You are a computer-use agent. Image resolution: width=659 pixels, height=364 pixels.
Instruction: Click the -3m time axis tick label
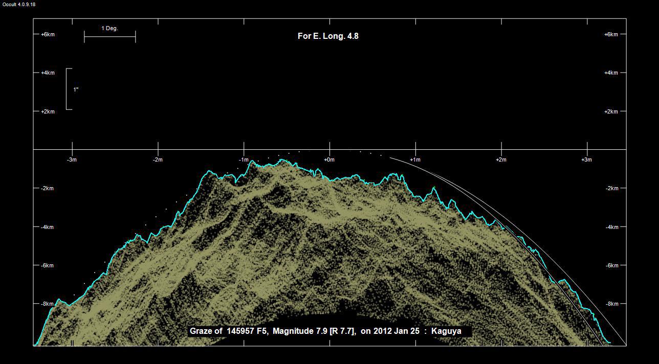coord(72,160)
